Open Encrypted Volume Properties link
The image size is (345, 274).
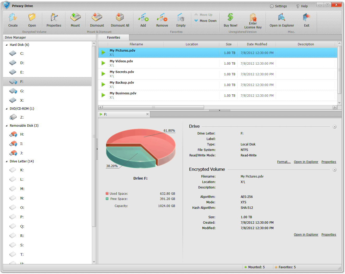pos(329,234)
